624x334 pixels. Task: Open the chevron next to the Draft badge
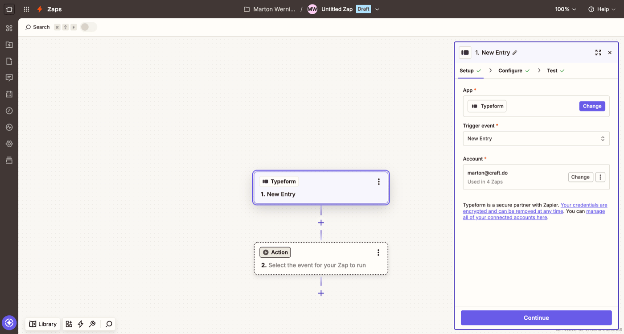(377, 9)
